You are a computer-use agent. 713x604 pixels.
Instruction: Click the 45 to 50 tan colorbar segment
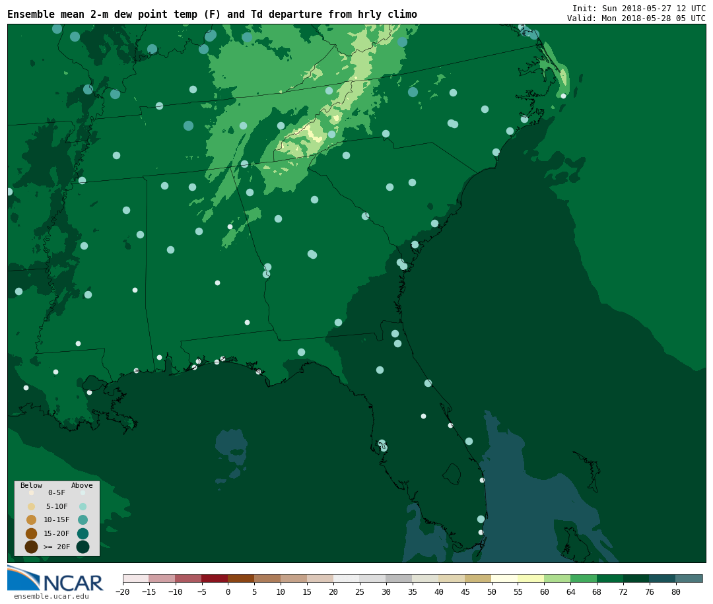click(x=478, y=578)
